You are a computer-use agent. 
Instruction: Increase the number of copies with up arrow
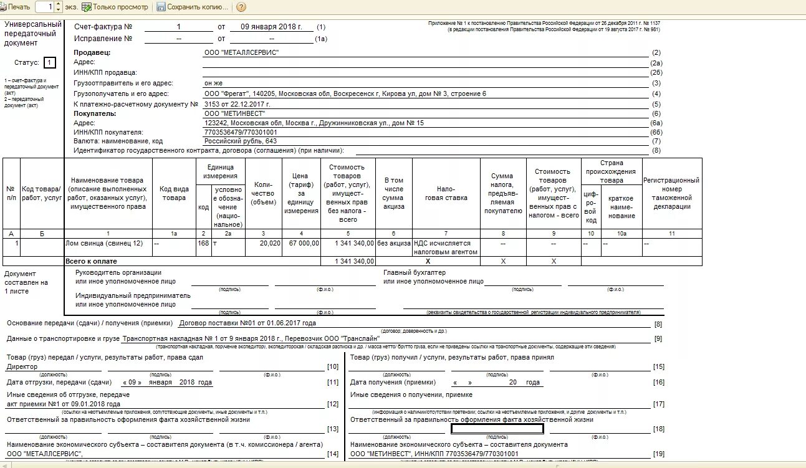tap(58, 4)
